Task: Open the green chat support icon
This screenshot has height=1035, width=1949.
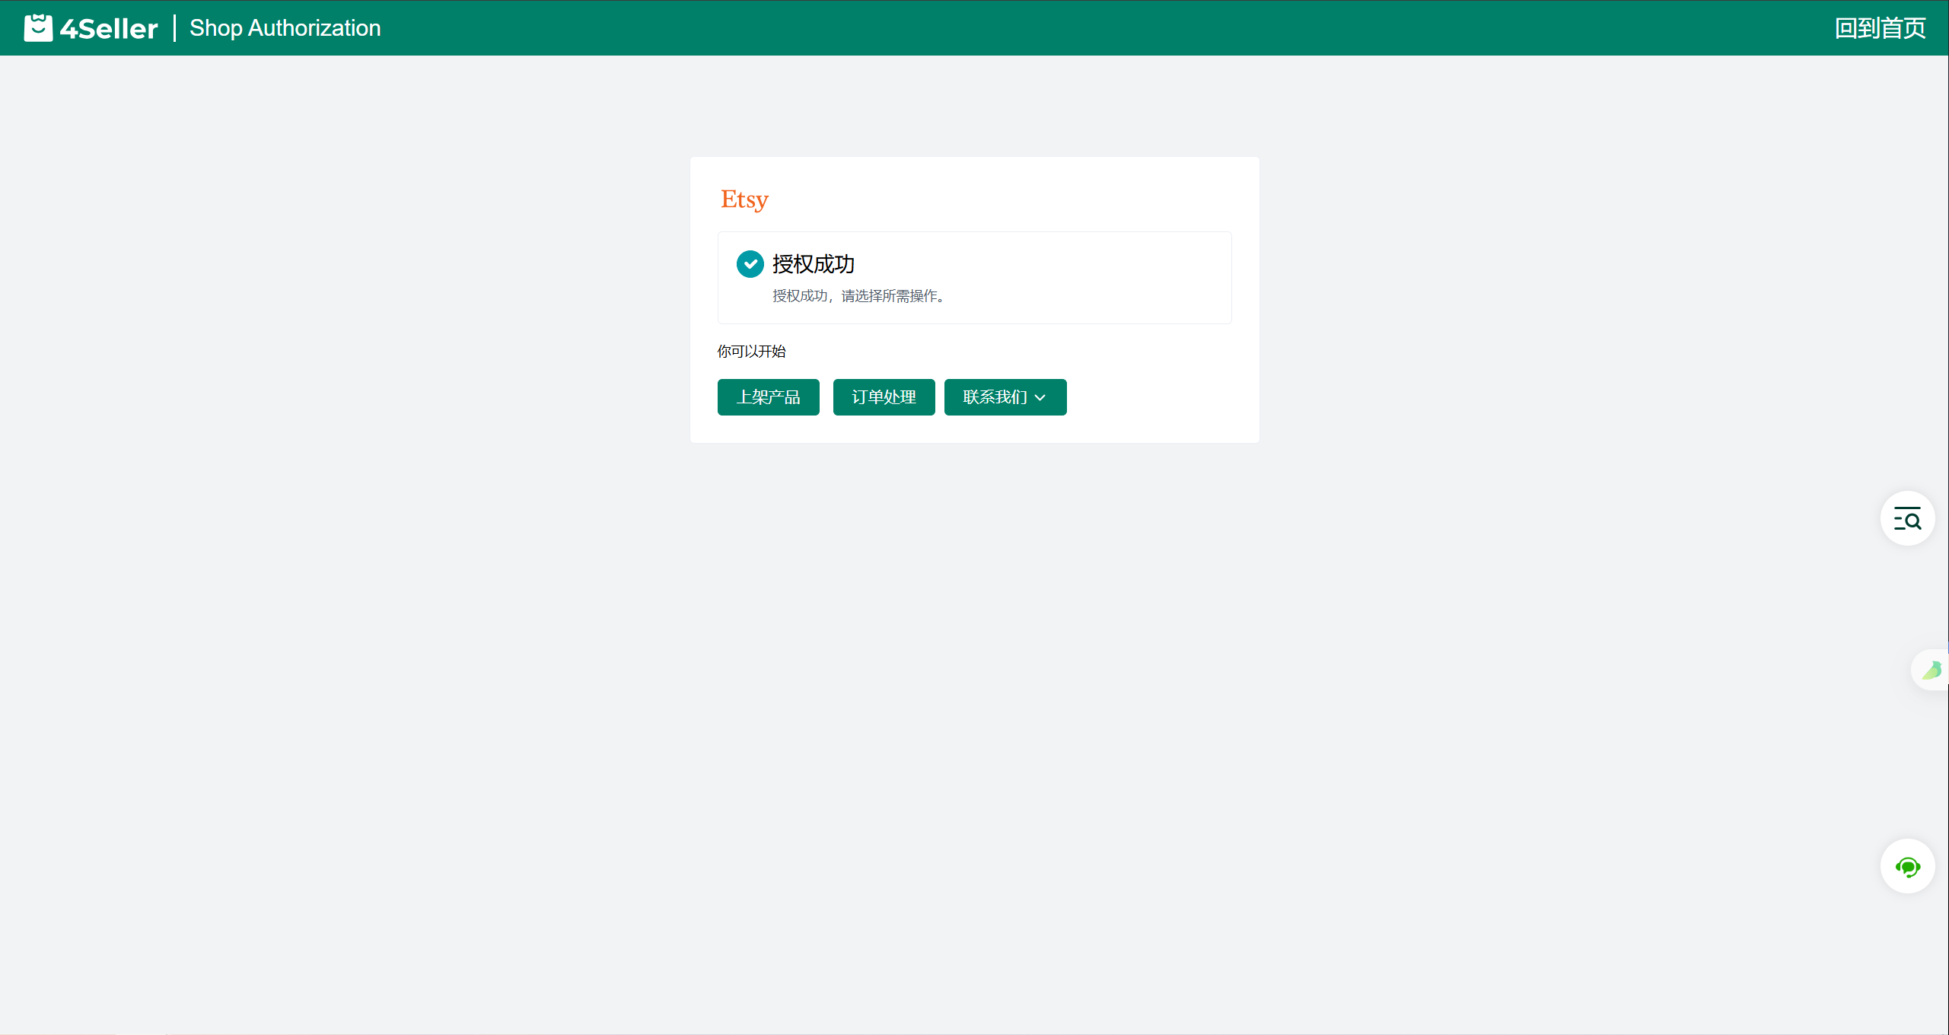Action: click(x=1907, y=867)
